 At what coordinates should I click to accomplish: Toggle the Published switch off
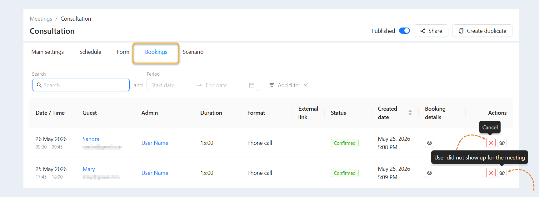tap(404, 31)
